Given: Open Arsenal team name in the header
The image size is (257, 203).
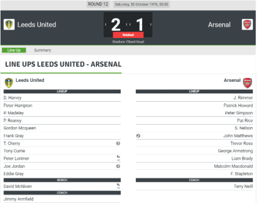Looking at the screenshot, I should pyautogui.click(x=219, y=25).
